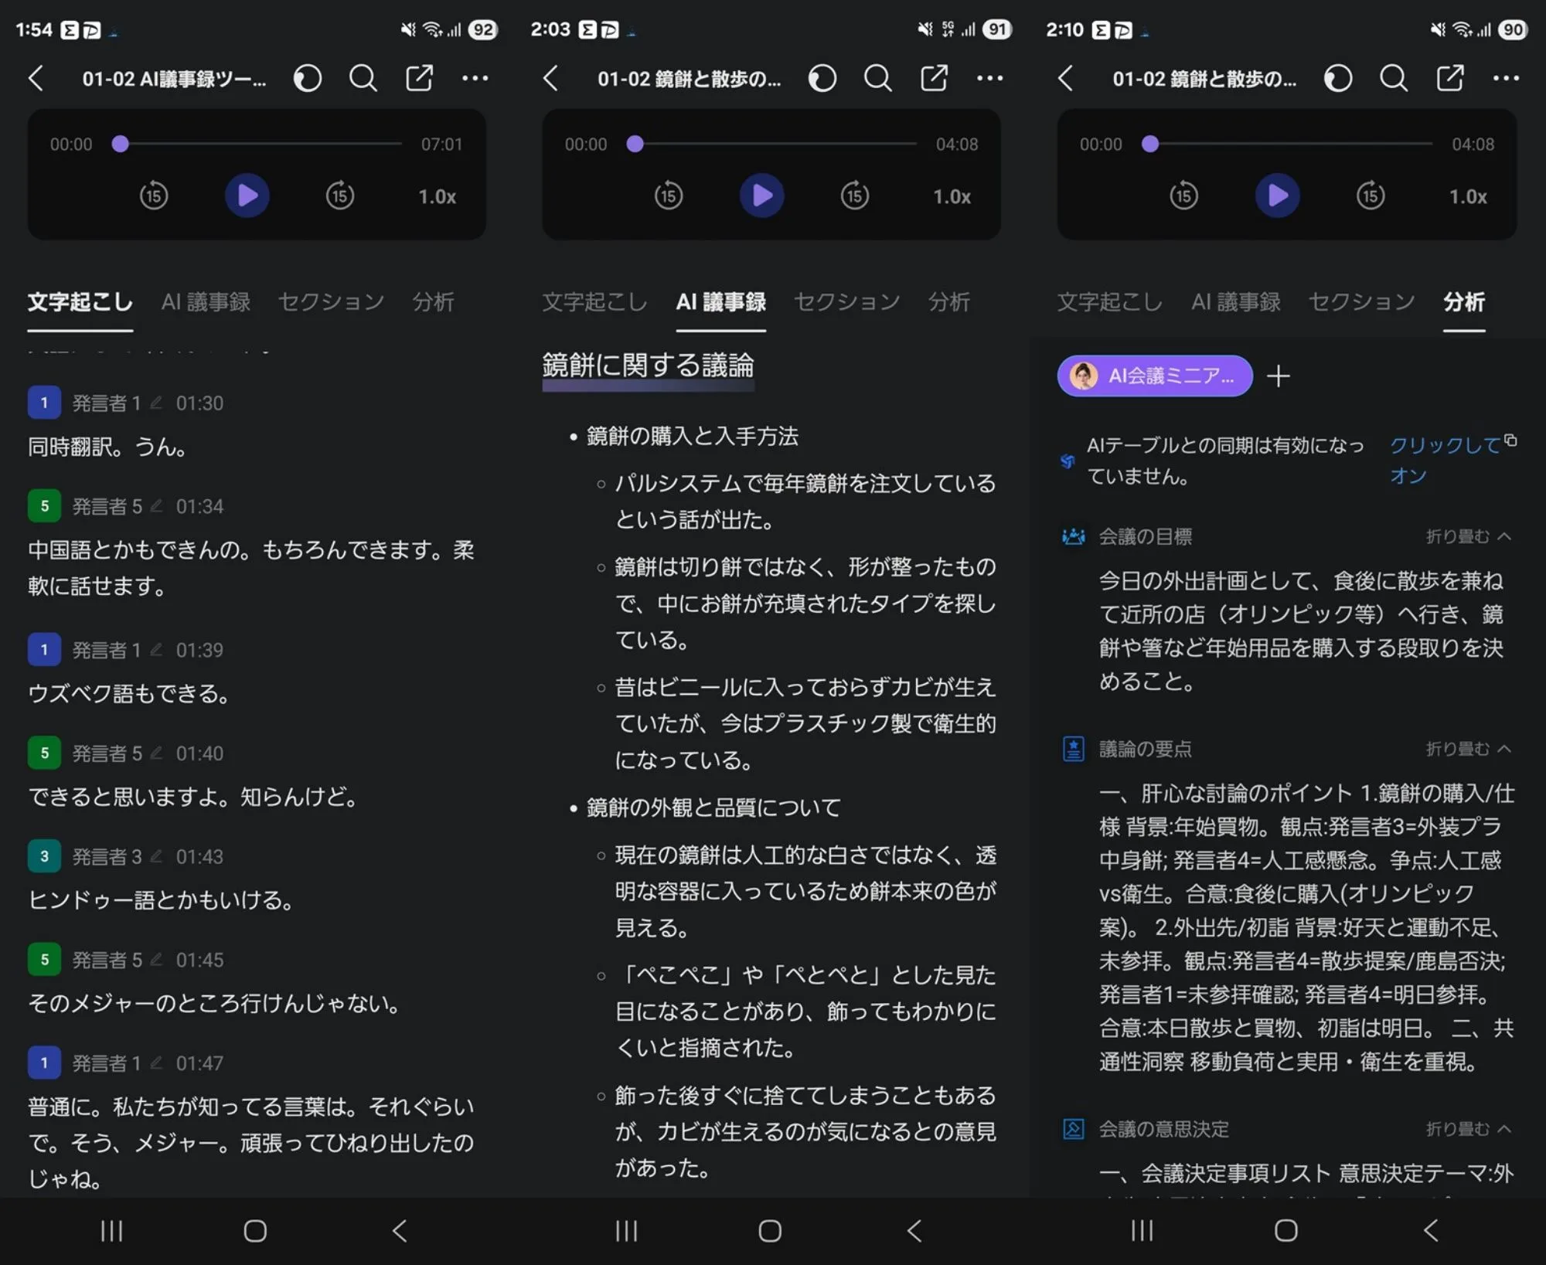
Task: Change 1.0x playback speed in middle player
Action: pyautogui.click(x=952, y=196)
